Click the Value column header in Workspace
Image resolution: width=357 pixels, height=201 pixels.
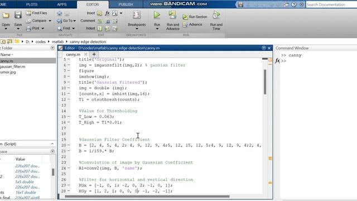(x=20, y=159)
